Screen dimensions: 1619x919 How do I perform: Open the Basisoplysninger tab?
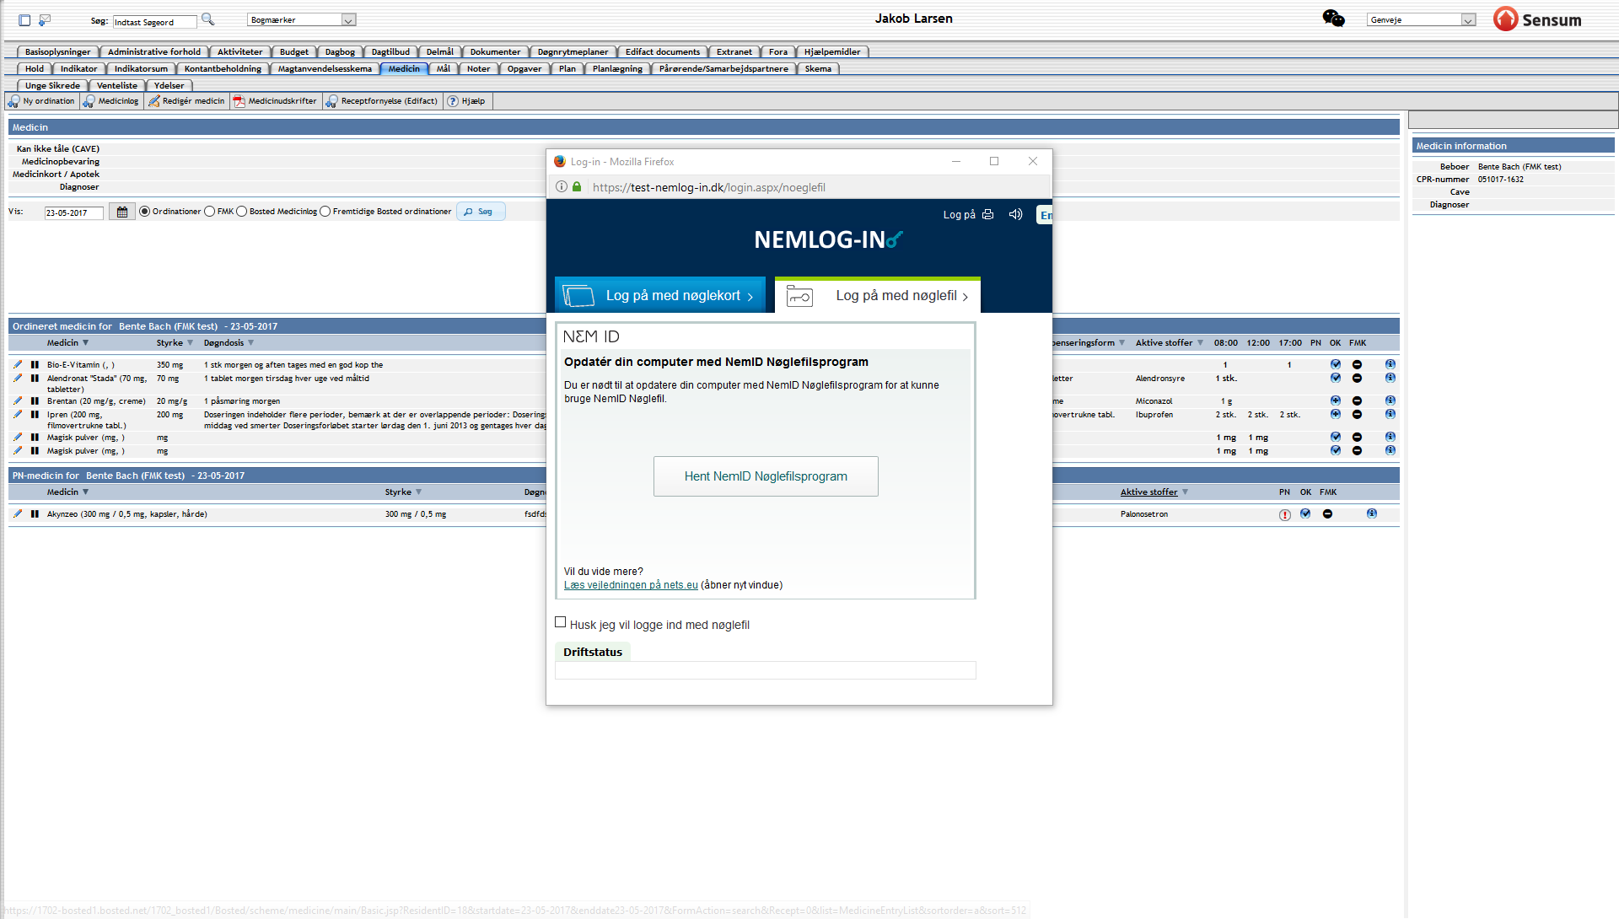click(x=57, y=52)
